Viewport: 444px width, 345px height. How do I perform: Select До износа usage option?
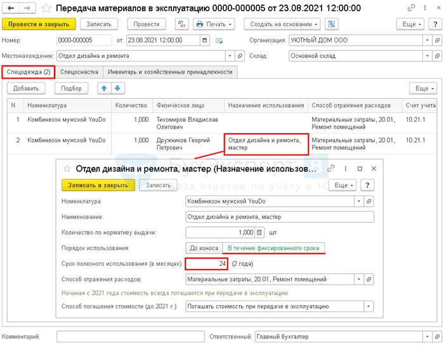click(x=203, y=248)
